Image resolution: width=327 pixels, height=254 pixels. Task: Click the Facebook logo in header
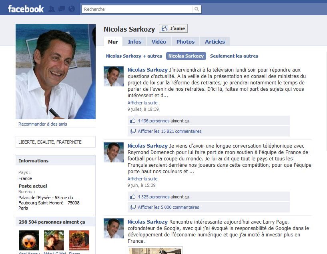[26, 9]
